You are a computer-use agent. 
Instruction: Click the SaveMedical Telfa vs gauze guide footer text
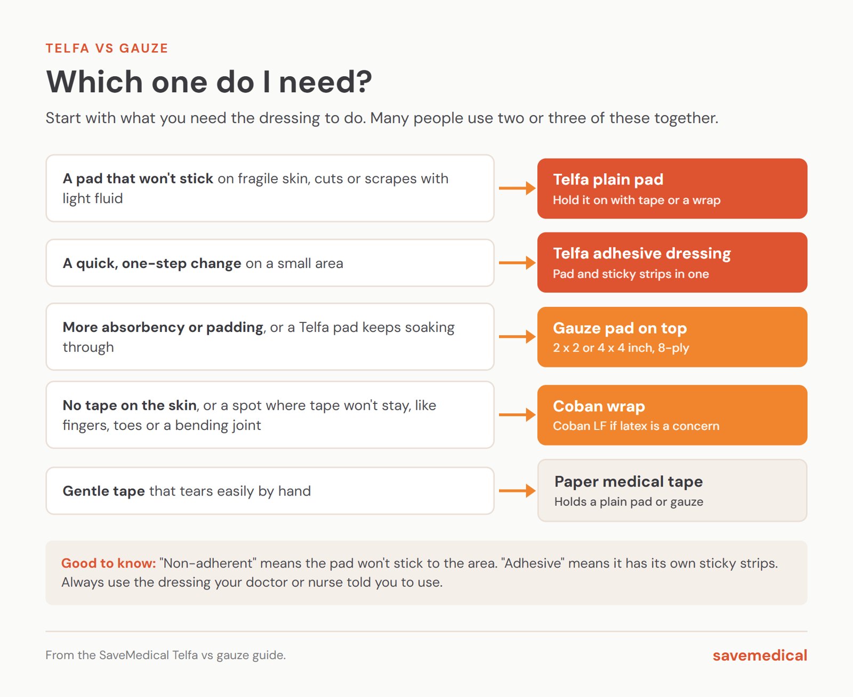(x=166, y=655)
